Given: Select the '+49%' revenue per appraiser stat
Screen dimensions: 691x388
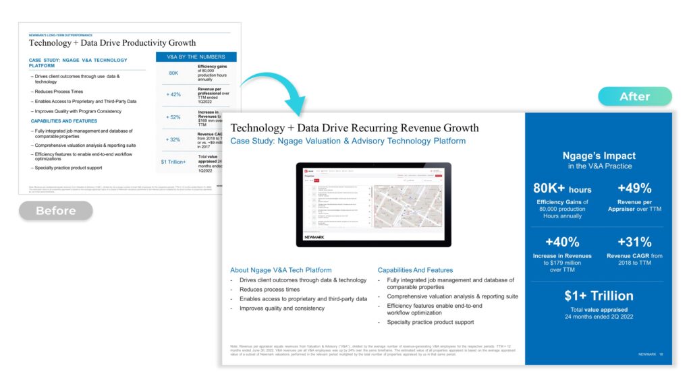Looking at the screenshot, I should click(x=634, y=189).
